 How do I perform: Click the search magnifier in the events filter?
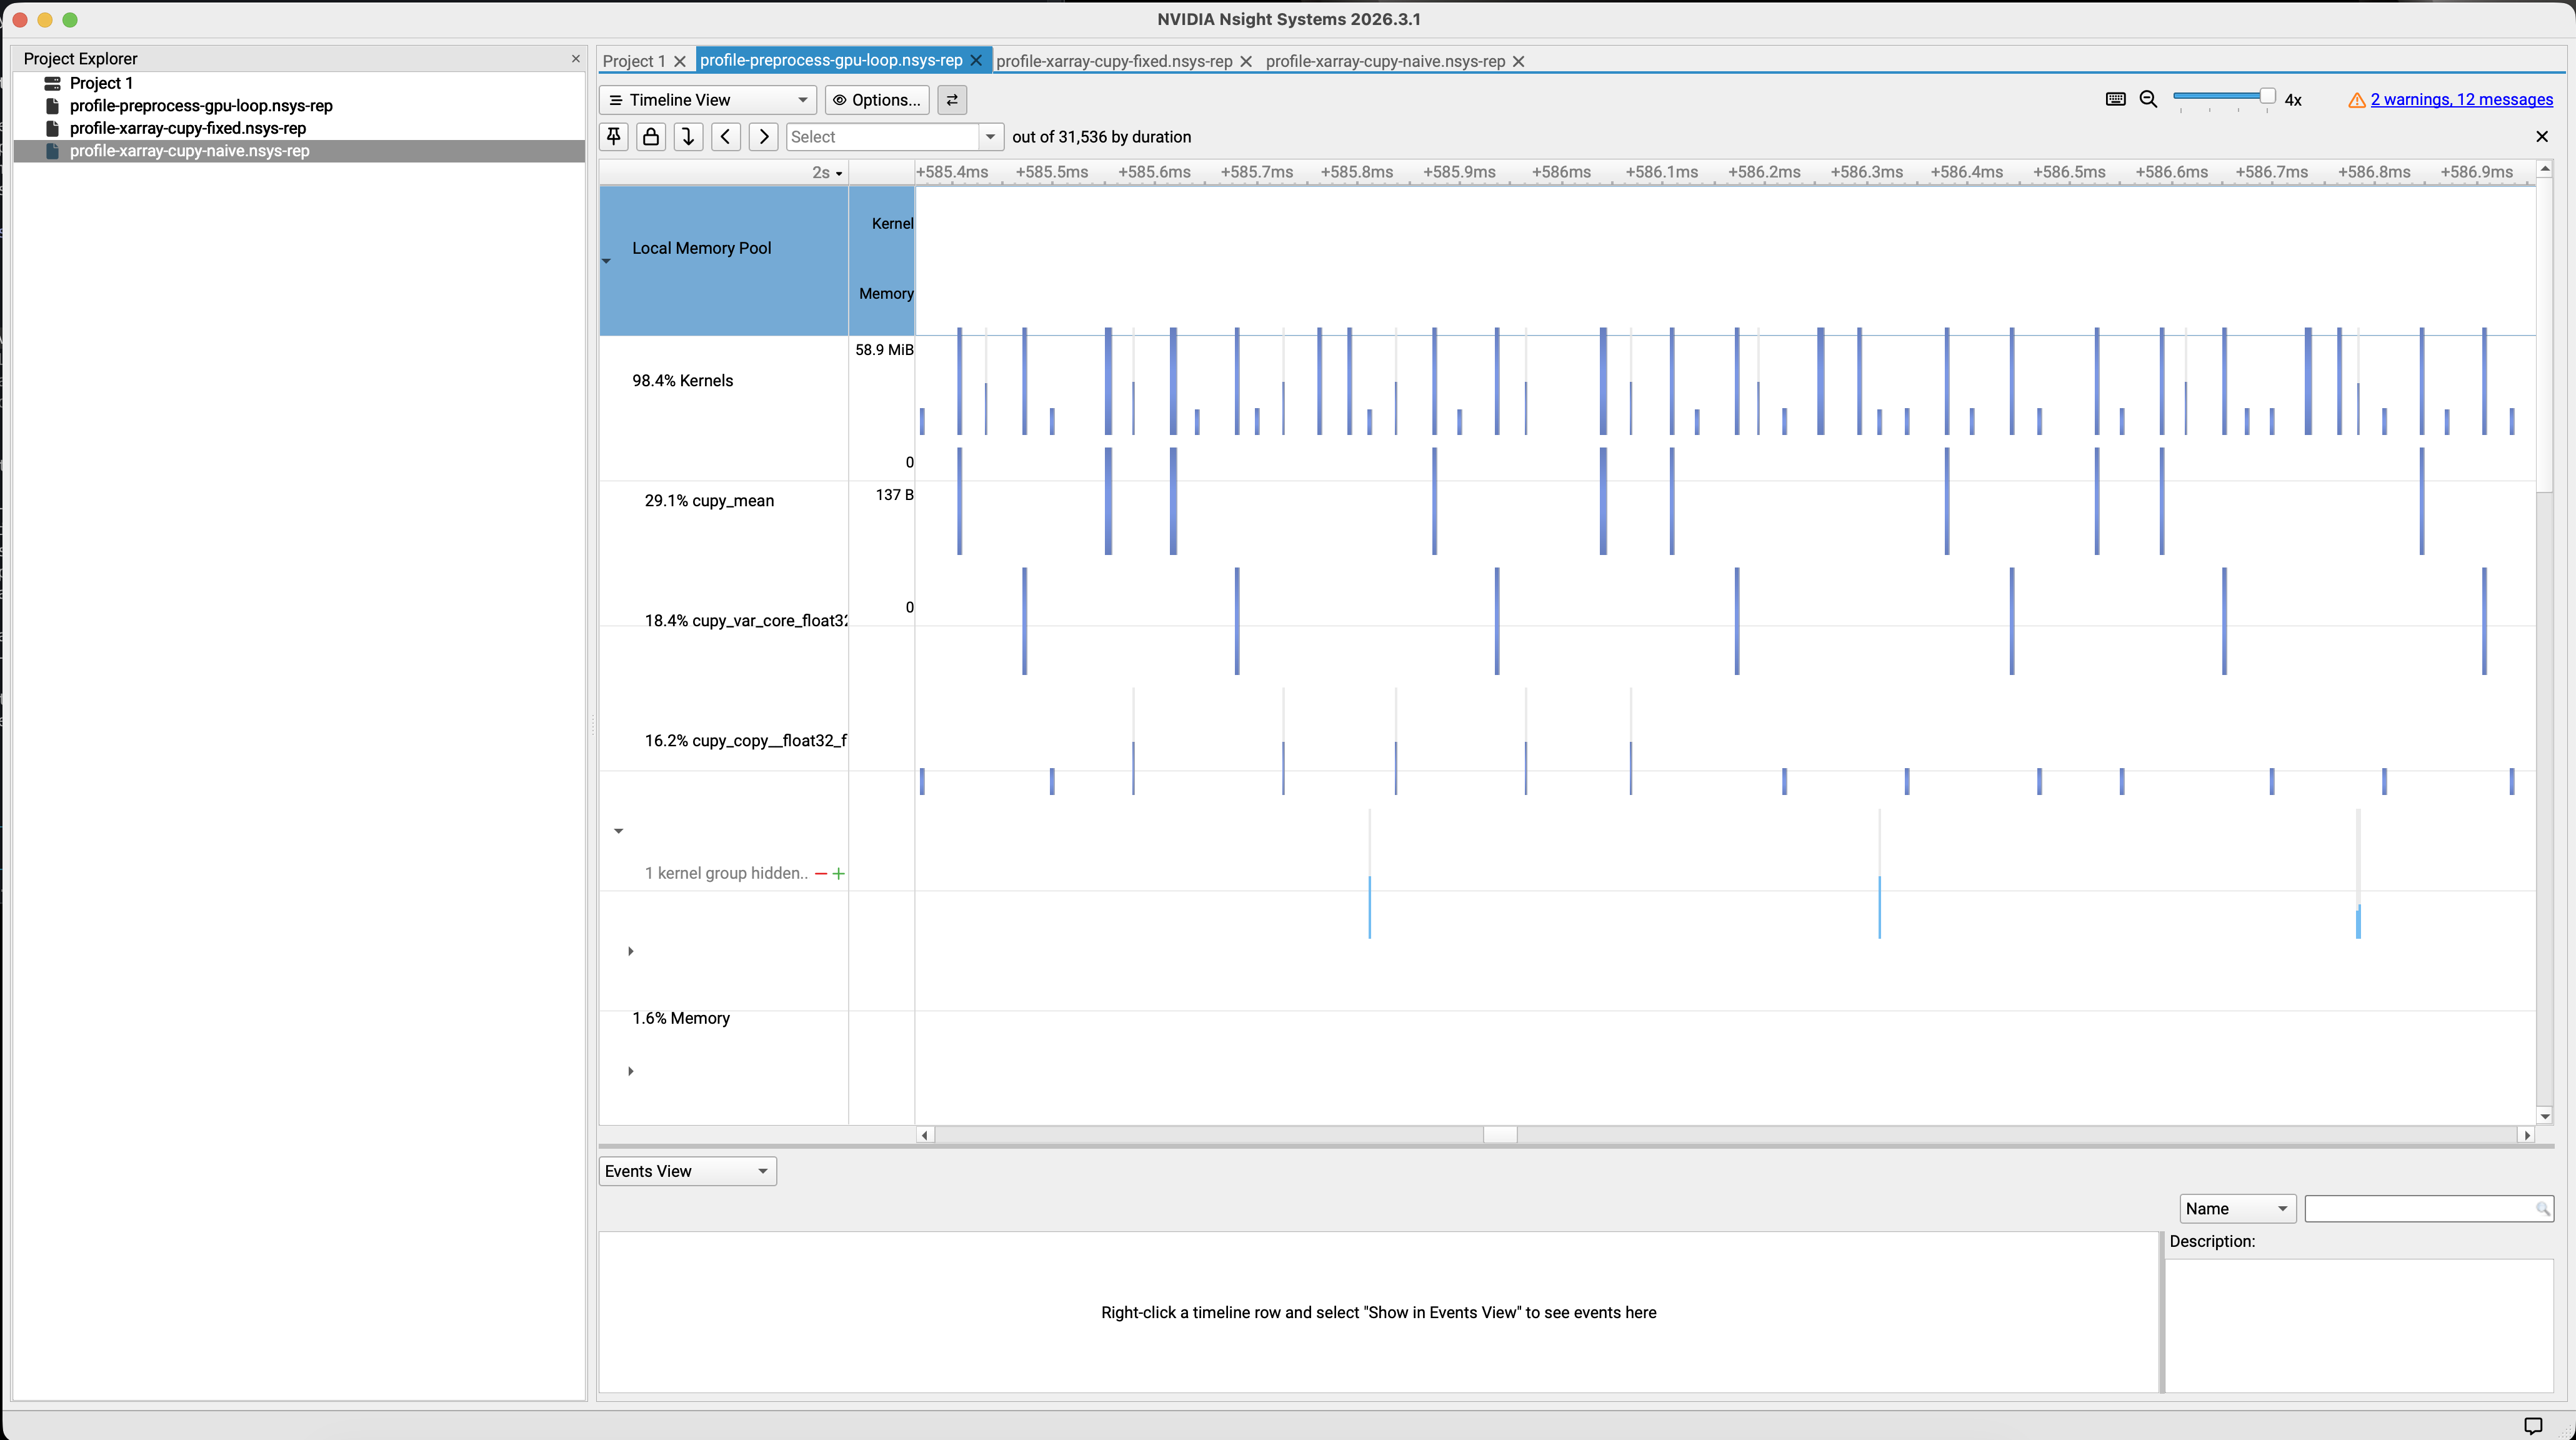pyautogui.click(x=2542, y=1208)
